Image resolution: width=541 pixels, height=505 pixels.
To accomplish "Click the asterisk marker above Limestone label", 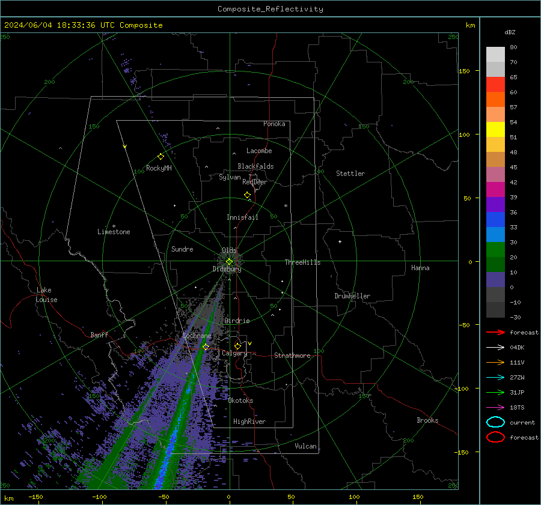I will click(114, 226).
